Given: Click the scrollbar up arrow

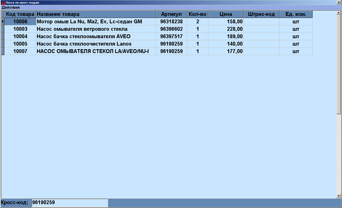Looking at the screenshot, I should pos(339,13).
